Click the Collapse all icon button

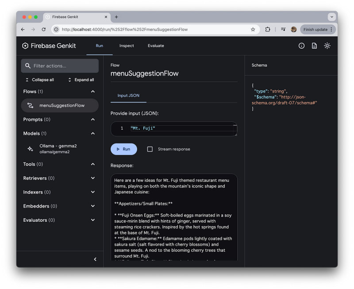[27, 80]
